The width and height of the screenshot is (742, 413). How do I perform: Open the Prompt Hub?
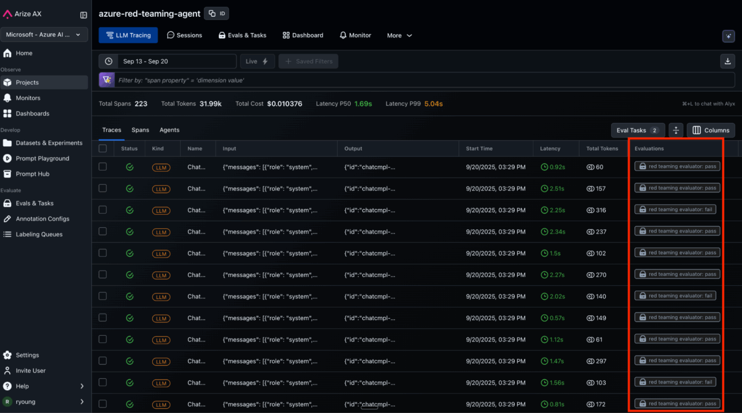(x=44, y=174)
